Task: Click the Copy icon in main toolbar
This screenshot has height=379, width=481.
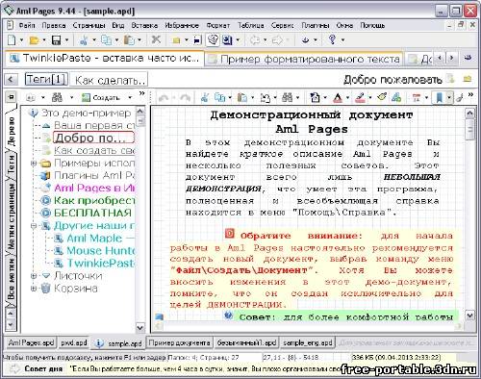Action: 106,40
